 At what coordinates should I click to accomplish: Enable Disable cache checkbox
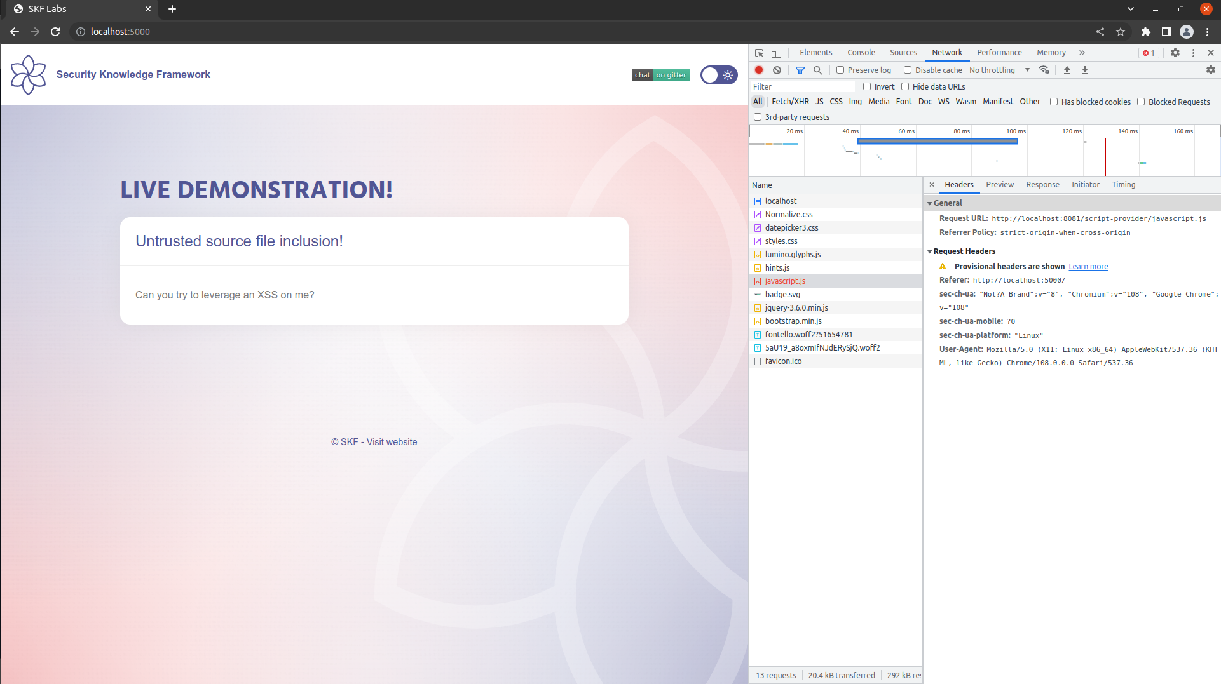coord(908,70)
